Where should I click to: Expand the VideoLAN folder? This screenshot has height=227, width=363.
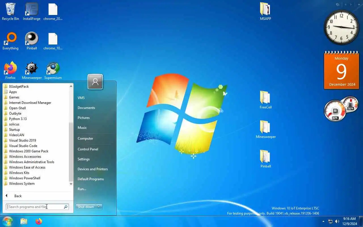pyautogui.click(x=36, y=135)
